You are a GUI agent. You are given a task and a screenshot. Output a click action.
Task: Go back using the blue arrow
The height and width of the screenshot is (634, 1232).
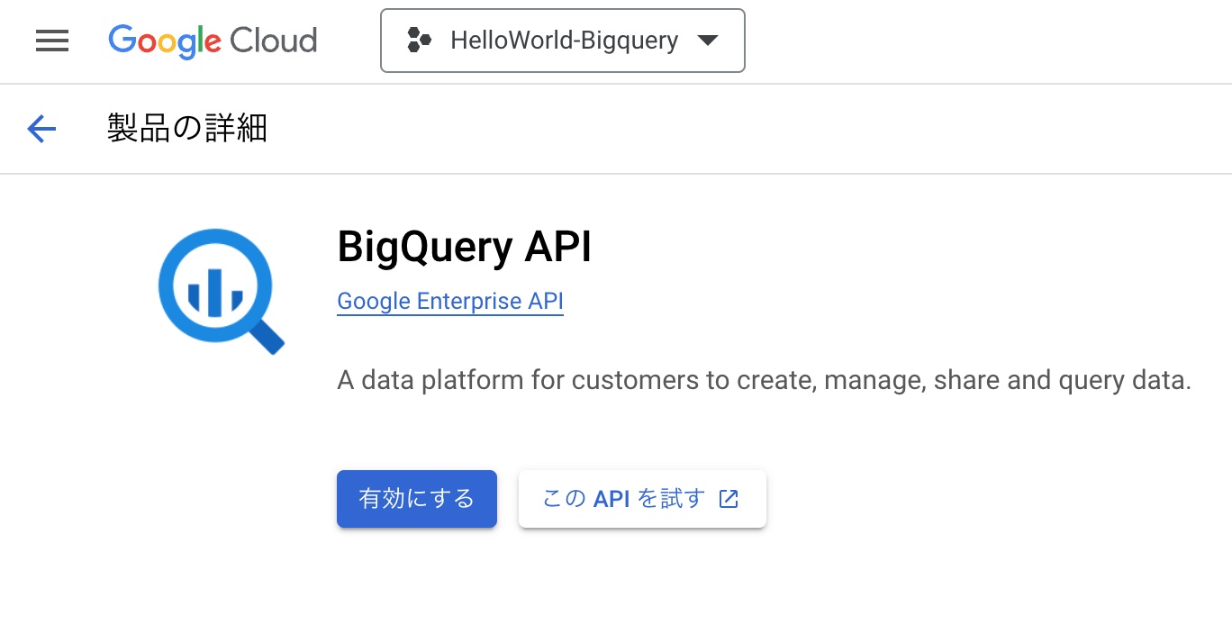click(41, 129)
